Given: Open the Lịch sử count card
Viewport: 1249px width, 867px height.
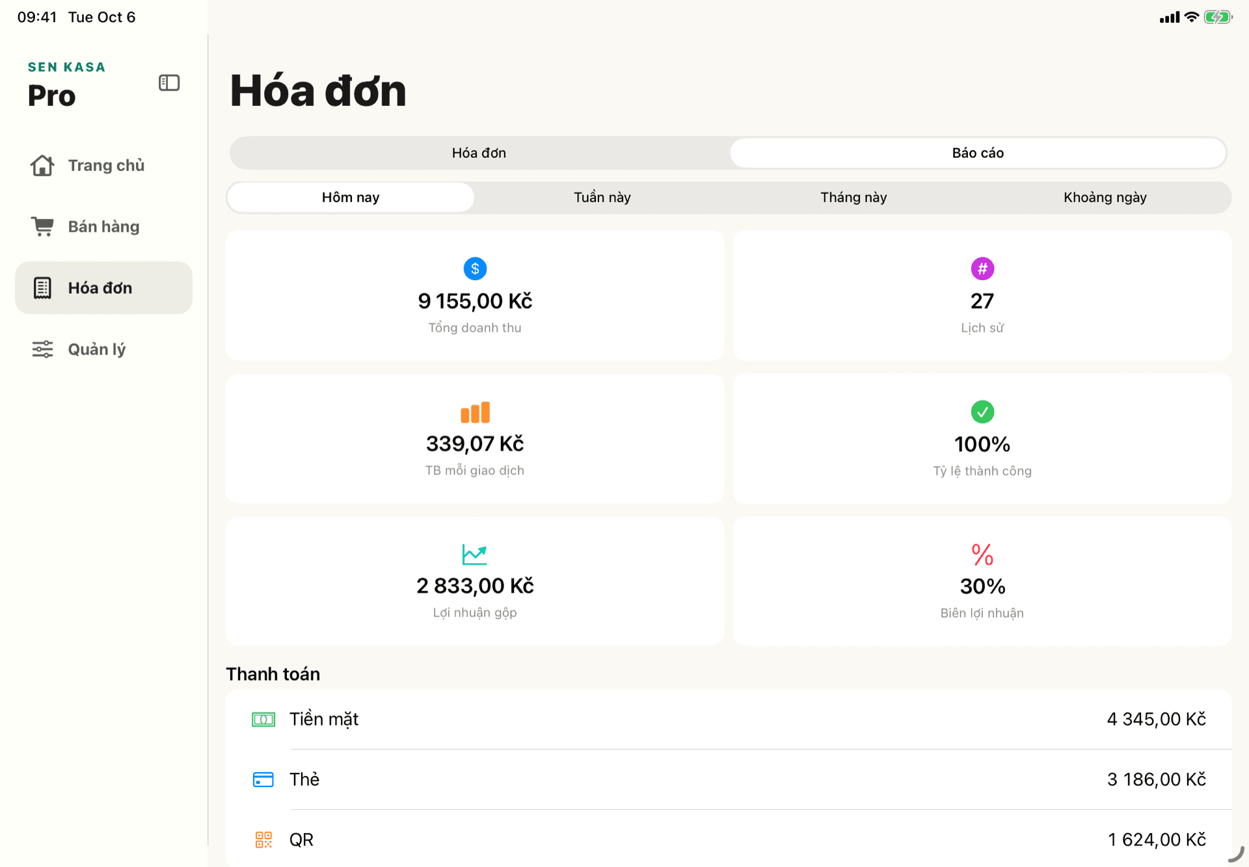Looking at the screenshot, I should coord(982,295).
